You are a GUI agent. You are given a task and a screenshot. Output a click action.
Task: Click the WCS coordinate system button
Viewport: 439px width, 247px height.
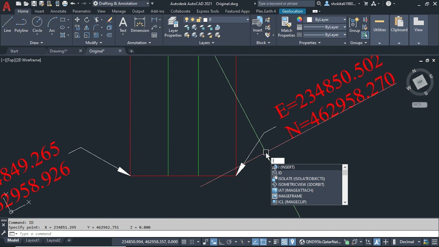[x=419, y=105]
